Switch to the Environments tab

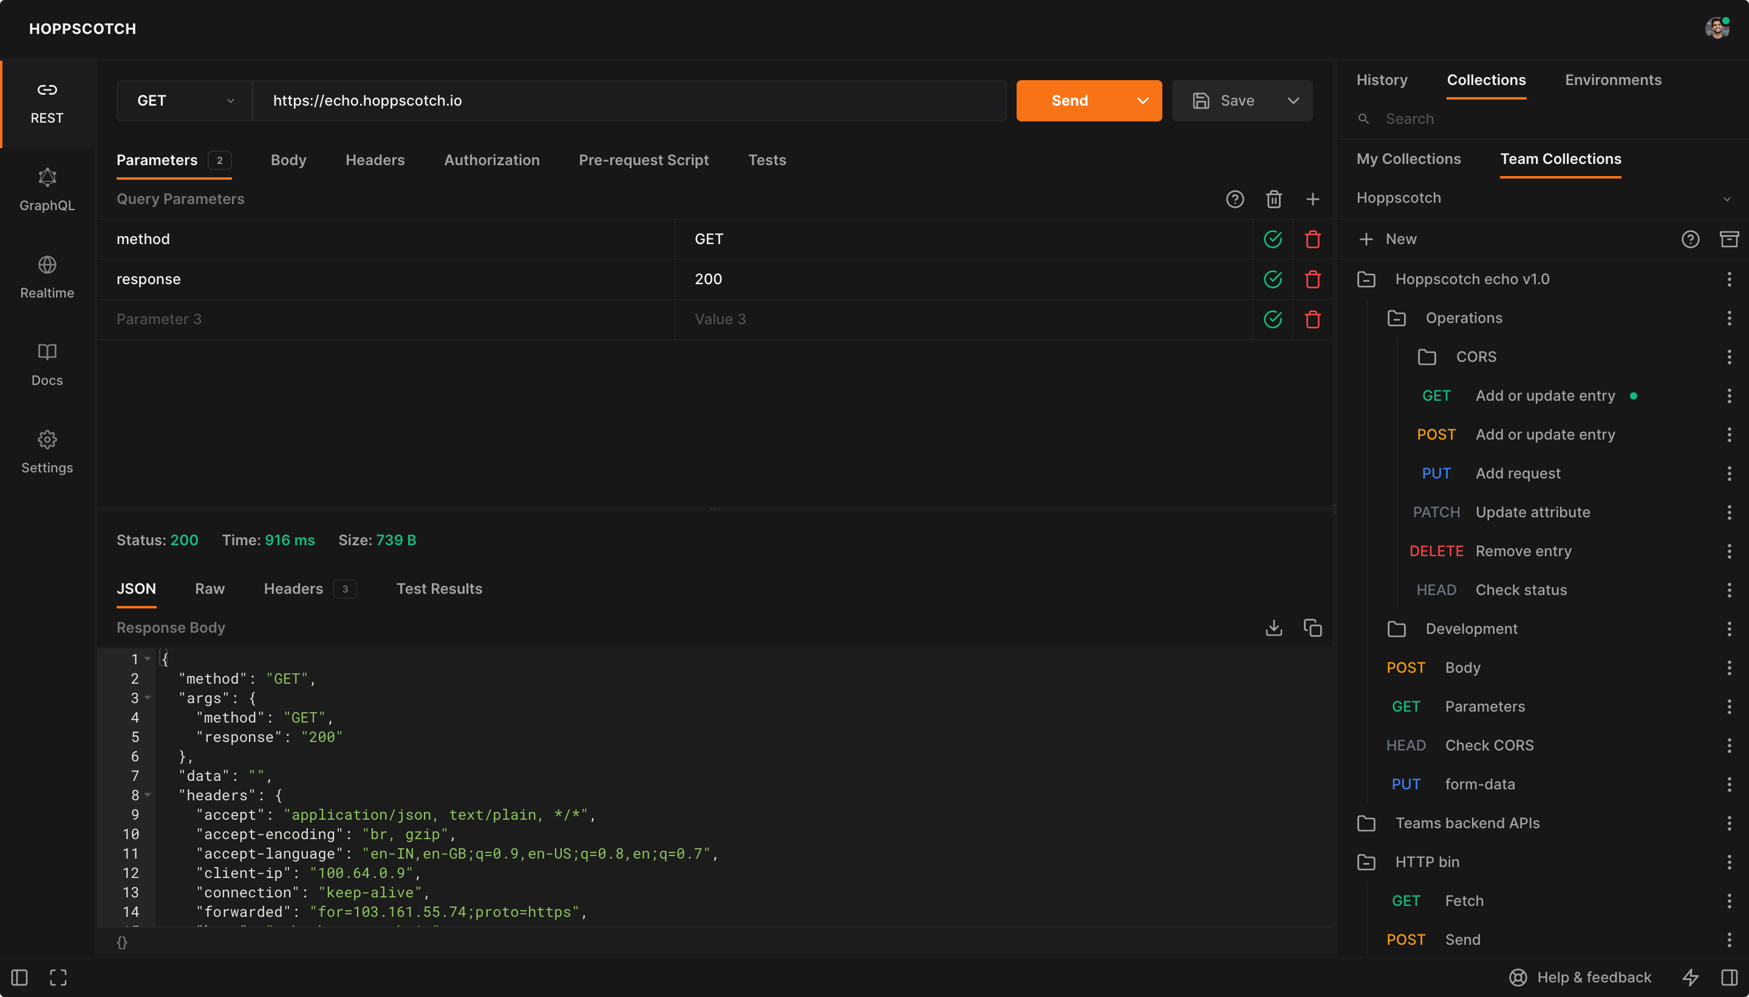(x=1613, y=80)
